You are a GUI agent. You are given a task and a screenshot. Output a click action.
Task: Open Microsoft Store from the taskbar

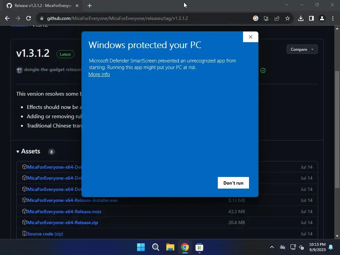199,247
